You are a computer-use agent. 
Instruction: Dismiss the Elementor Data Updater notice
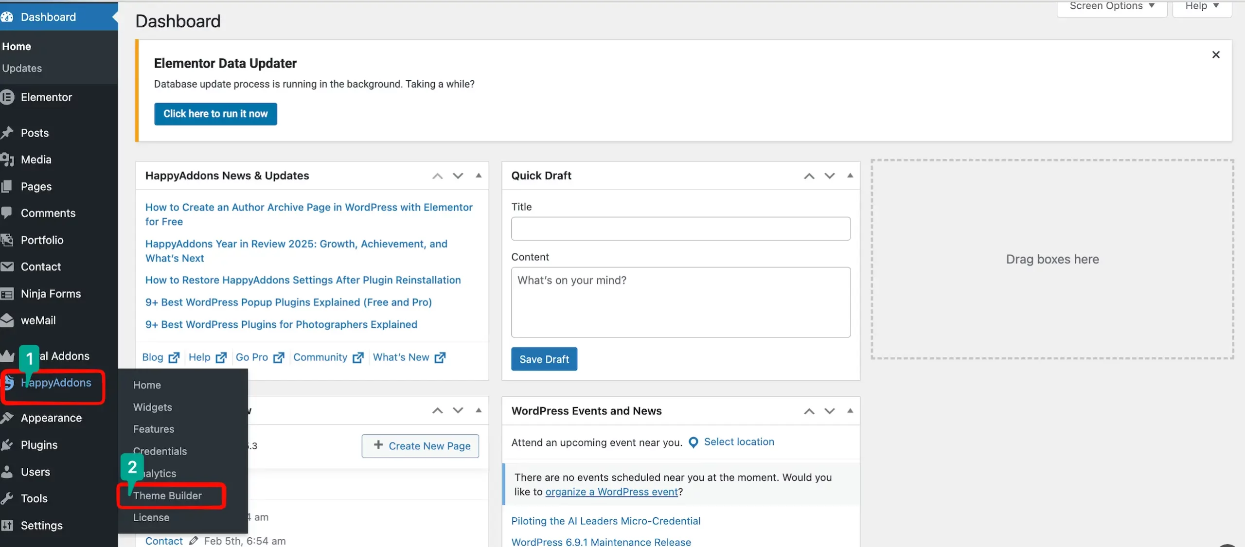(x=1216, y=55)
